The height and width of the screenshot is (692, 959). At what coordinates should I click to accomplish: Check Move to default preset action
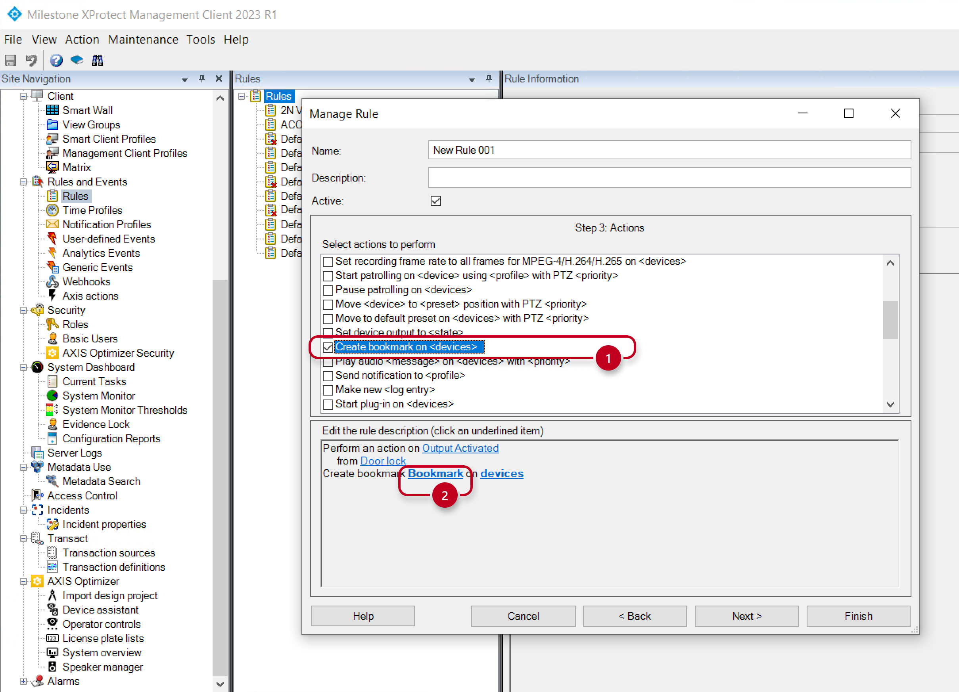tap(328, 319)
